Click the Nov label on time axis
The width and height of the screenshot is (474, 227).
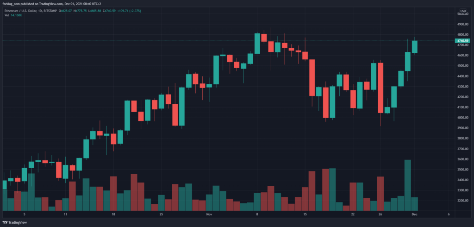(x=209, y=214)
